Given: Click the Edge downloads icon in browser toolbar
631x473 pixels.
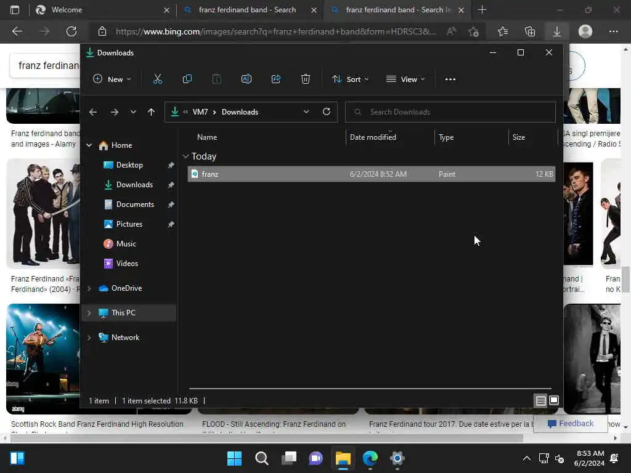Looking at the screenshot, I should 556,31.
